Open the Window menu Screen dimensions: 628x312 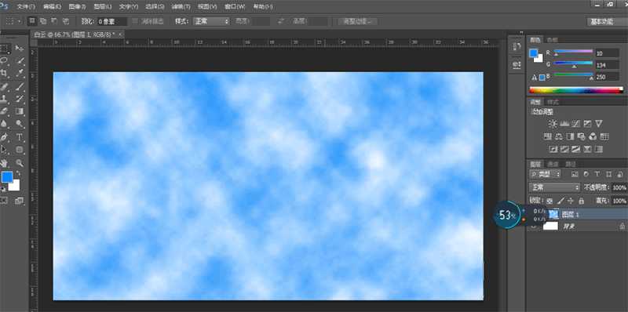(235, 7)
